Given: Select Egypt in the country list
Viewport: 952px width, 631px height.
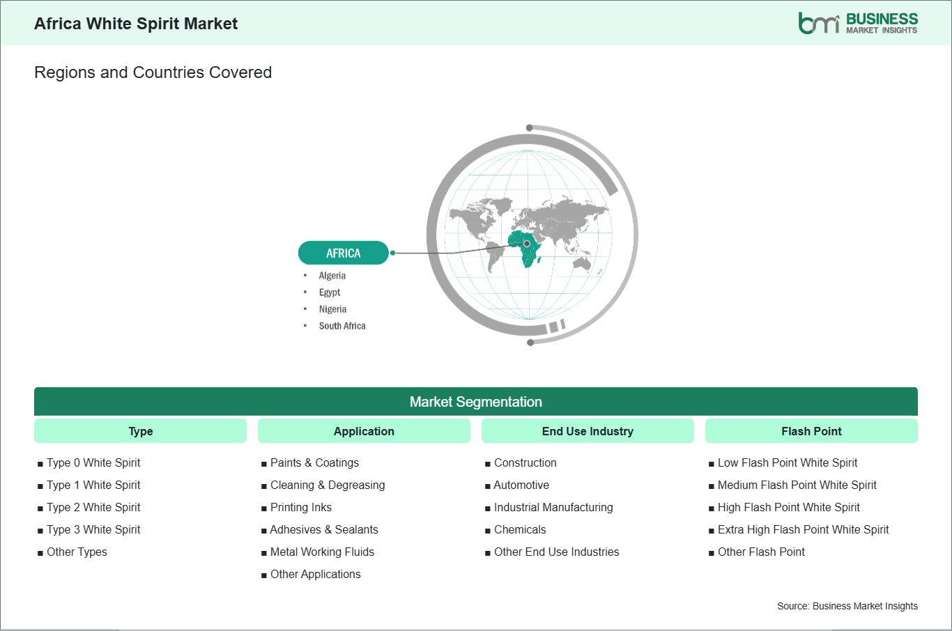Looking at the screenshot, I should coord(330,293).
